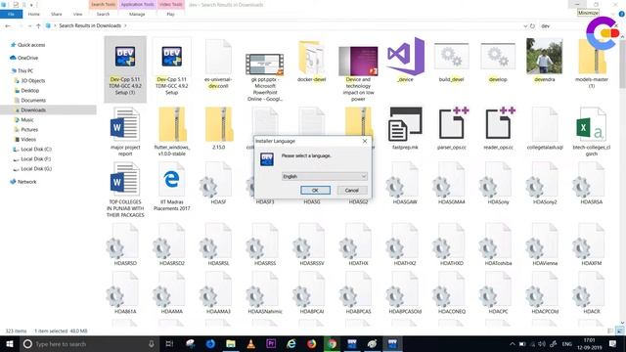Expand the address bar history dropdown
Viewport: 626px width, 352px height.
[x=525, y=26]
